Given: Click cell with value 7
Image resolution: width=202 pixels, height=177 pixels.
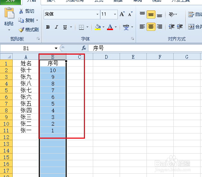Looking at the screenshot, I should tap(53, 90).
